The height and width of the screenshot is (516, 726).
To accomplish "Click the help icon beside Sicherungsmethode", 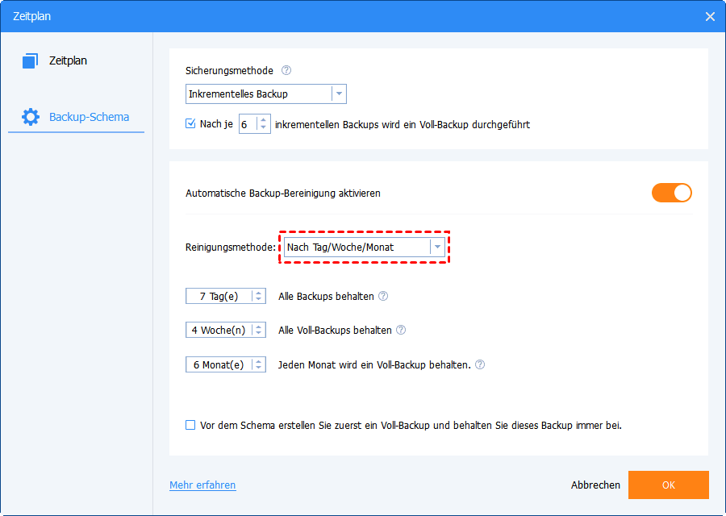I will (x=286, y=71).
